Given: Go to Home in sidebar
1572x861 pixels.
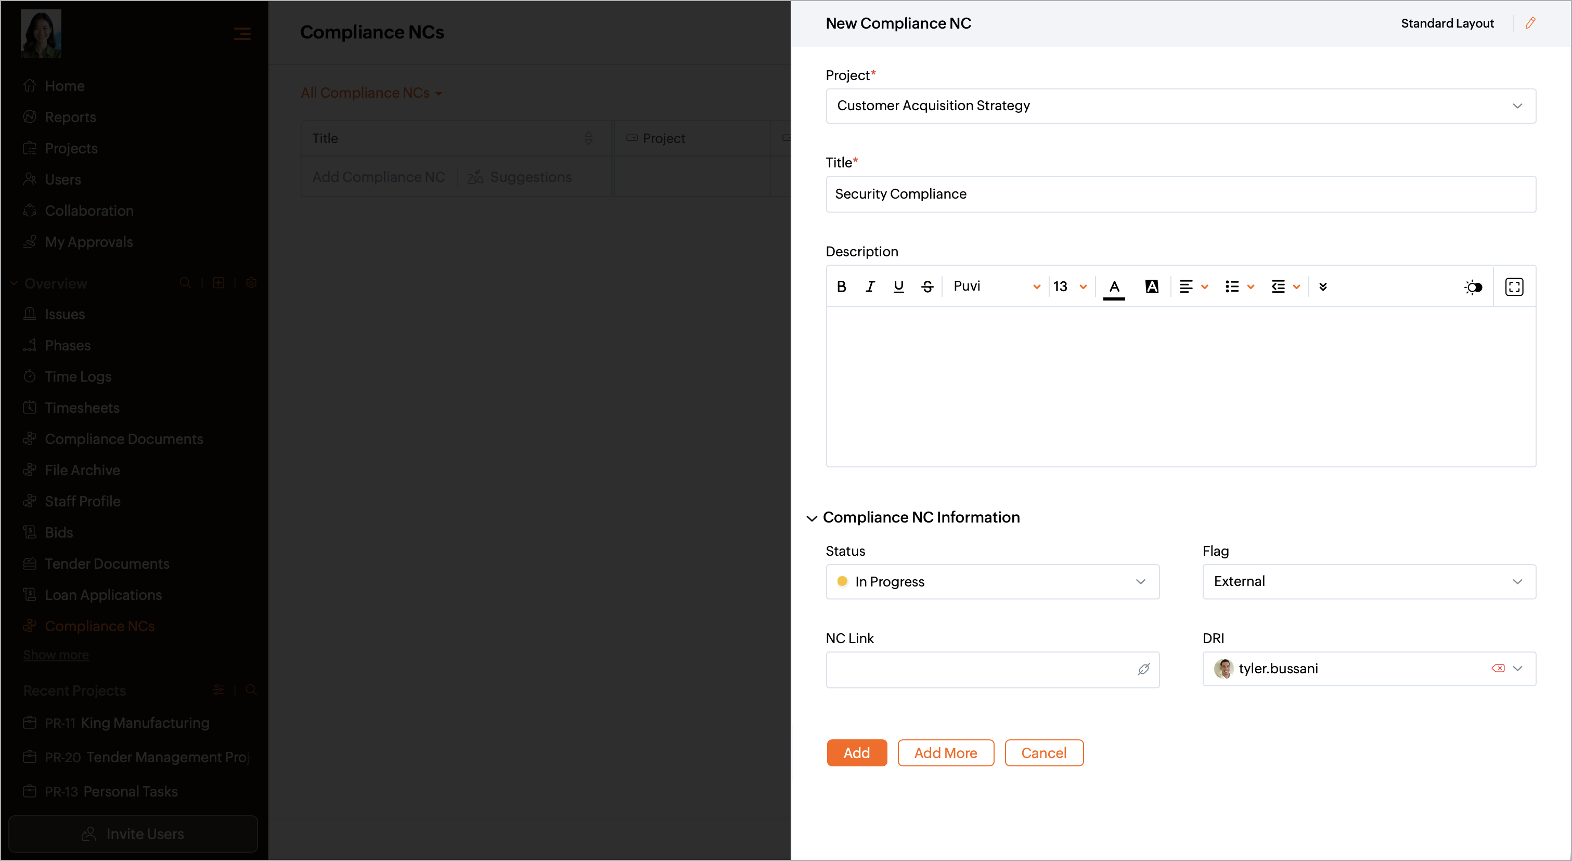Looking at the screenshot, I should 54,86.
